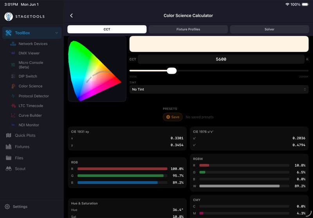The width and height of the screenshot is (313, 218).
Task: Click the Color Science Calculator title
Action: pos(188,16)
